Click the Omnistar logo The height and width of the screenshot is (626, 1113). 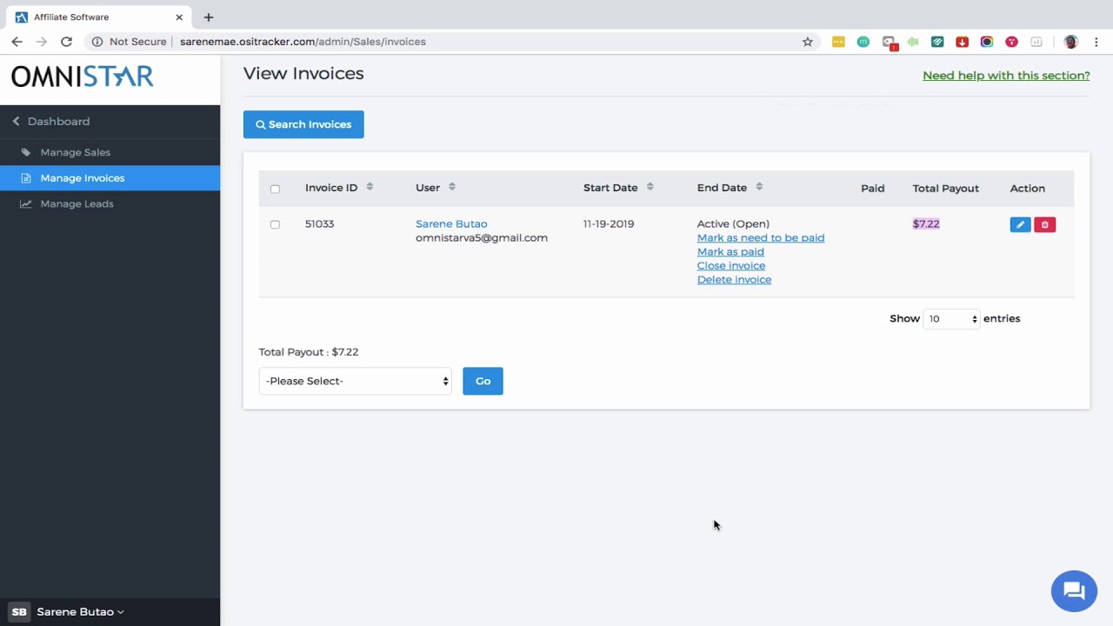(83, 77)
